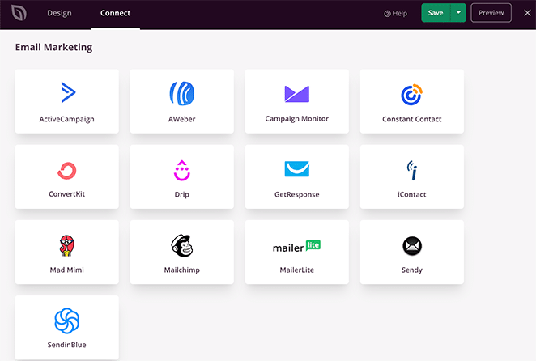Click the mailer lite wordmark logo
Image resolution: width=536 pixels, height=361 pixels.
pos(296,246)
